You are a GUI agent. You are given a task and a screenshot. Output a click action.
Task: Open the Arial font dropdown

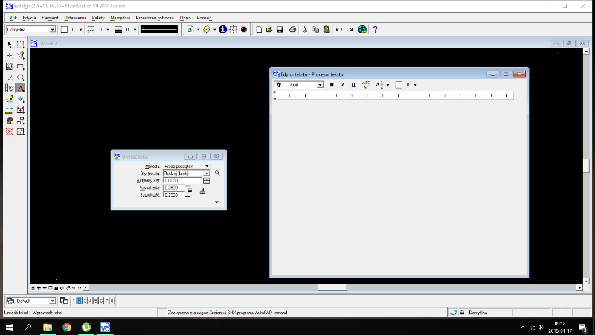(x=320, y=85)
